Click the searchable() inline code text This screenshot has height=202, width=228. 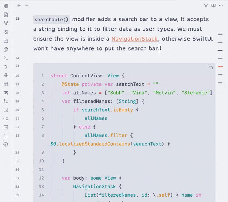pyautogui.click(x=52, y=19)
